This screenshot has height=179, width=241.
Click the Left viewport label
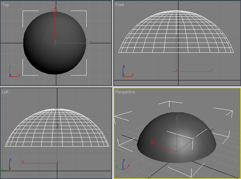[5, 92]
